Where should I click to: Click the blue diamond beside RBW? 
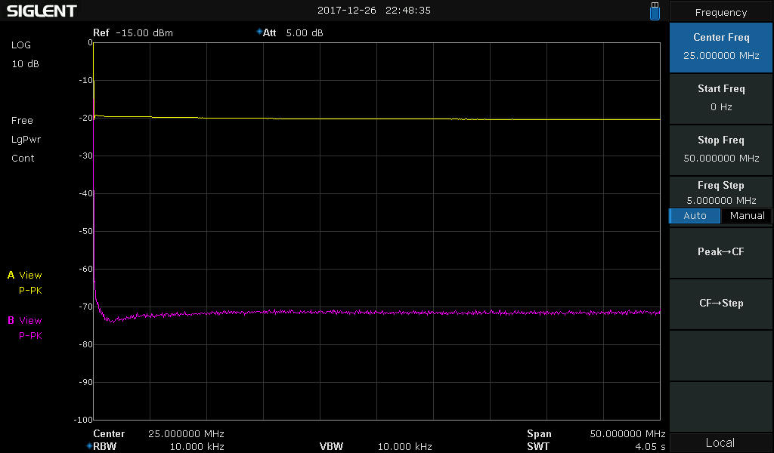tap(88, 446)
